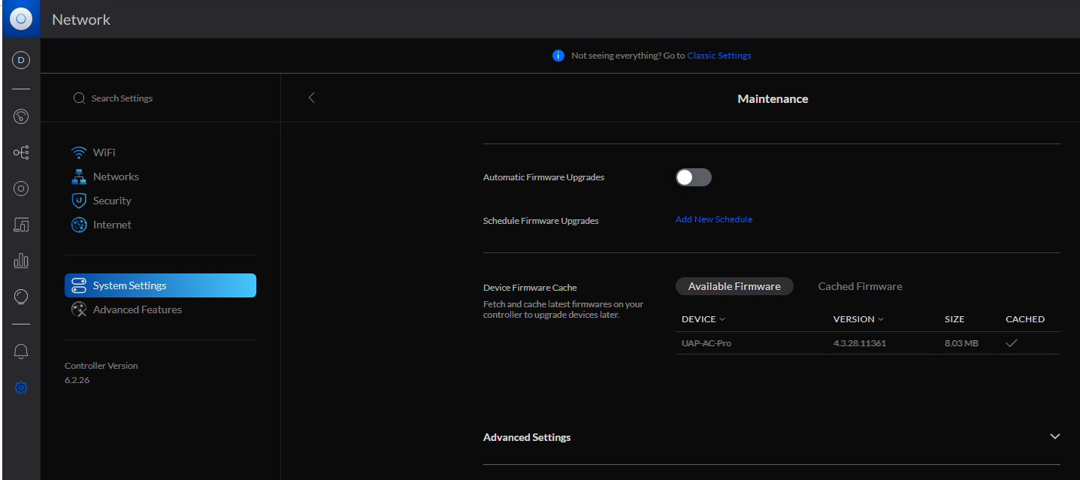Open the Devices circle icon
This screenshot has width=1080, height=480.
click(x=21, y=189)
